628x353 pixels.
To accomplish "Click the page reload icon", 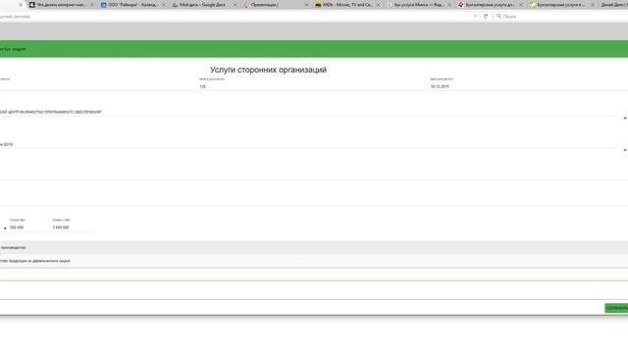I will 486,17.
